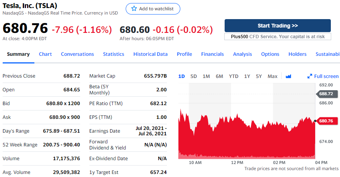Select the 5D chart range
The width and height of the screenshot is (340, 177).
click(194, 76)
